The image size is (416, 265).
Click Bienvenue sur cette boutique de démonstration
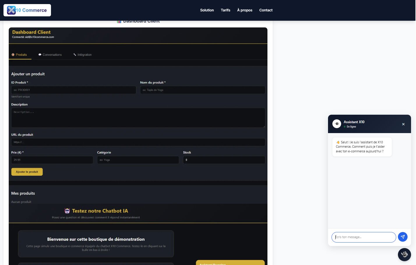(x=96, y=239)
